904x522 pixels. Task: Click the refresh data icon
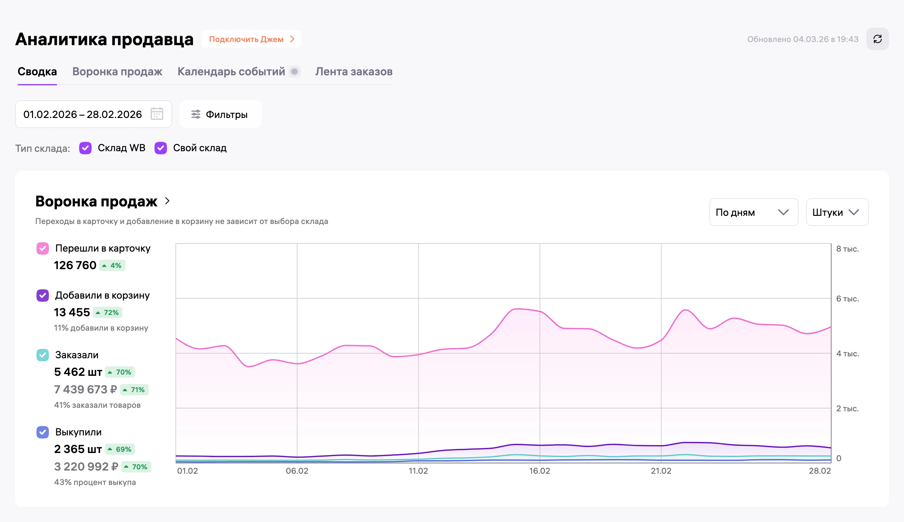coord(877,39)
